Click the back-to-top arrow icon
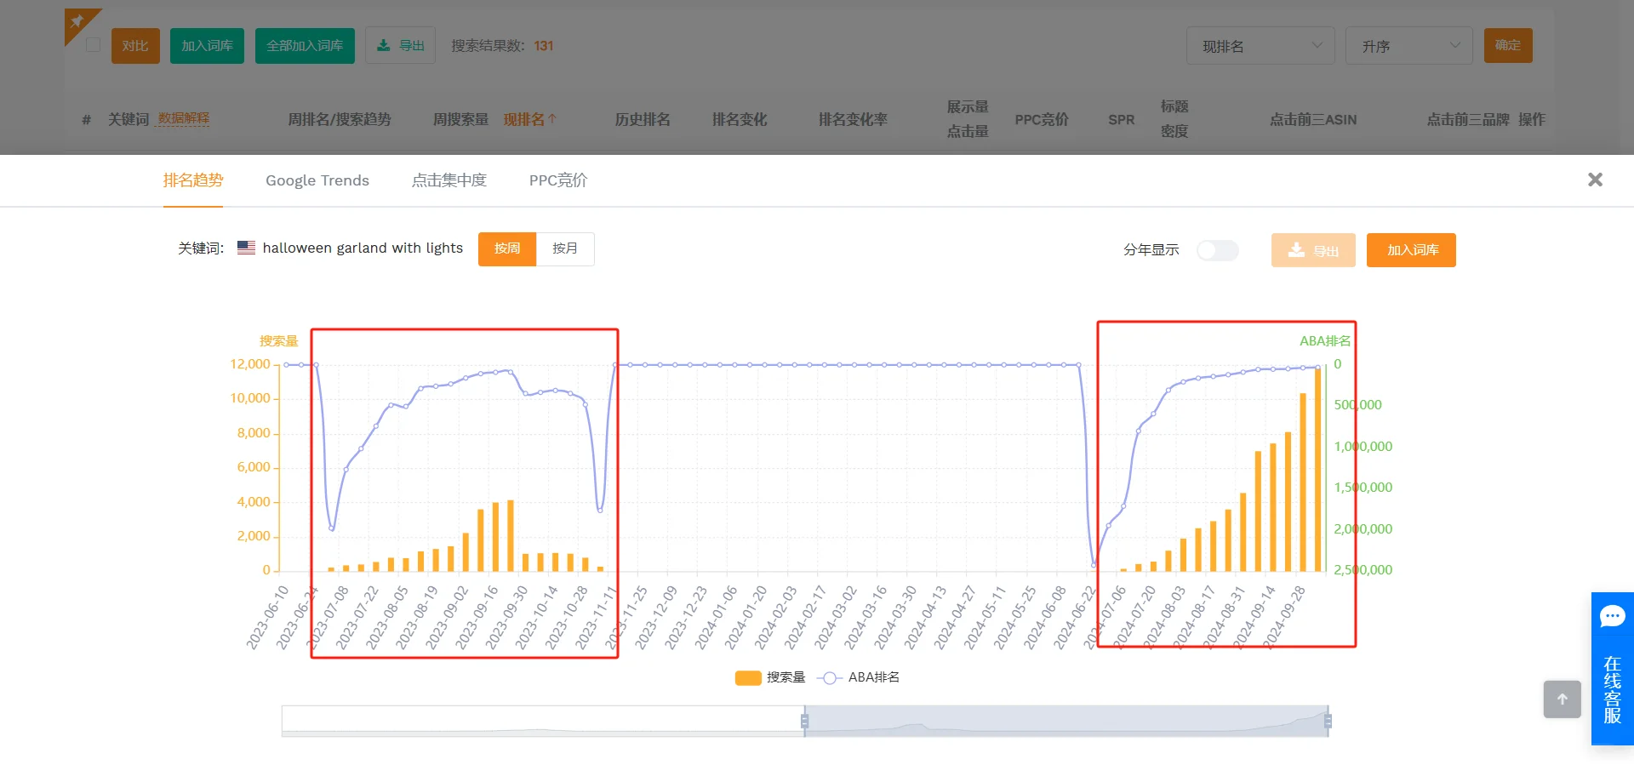Screen dimensions: 1634x782 [1562, 699]
